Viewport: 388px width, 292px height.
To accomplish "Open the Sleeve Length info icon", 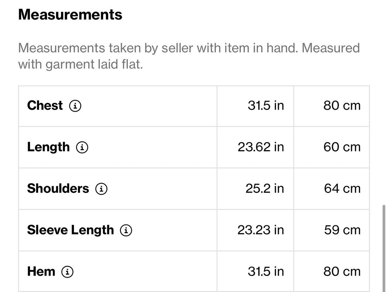I will [x=126, y=230].
